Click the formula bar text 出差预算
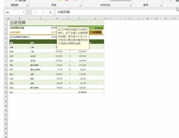 64,12
